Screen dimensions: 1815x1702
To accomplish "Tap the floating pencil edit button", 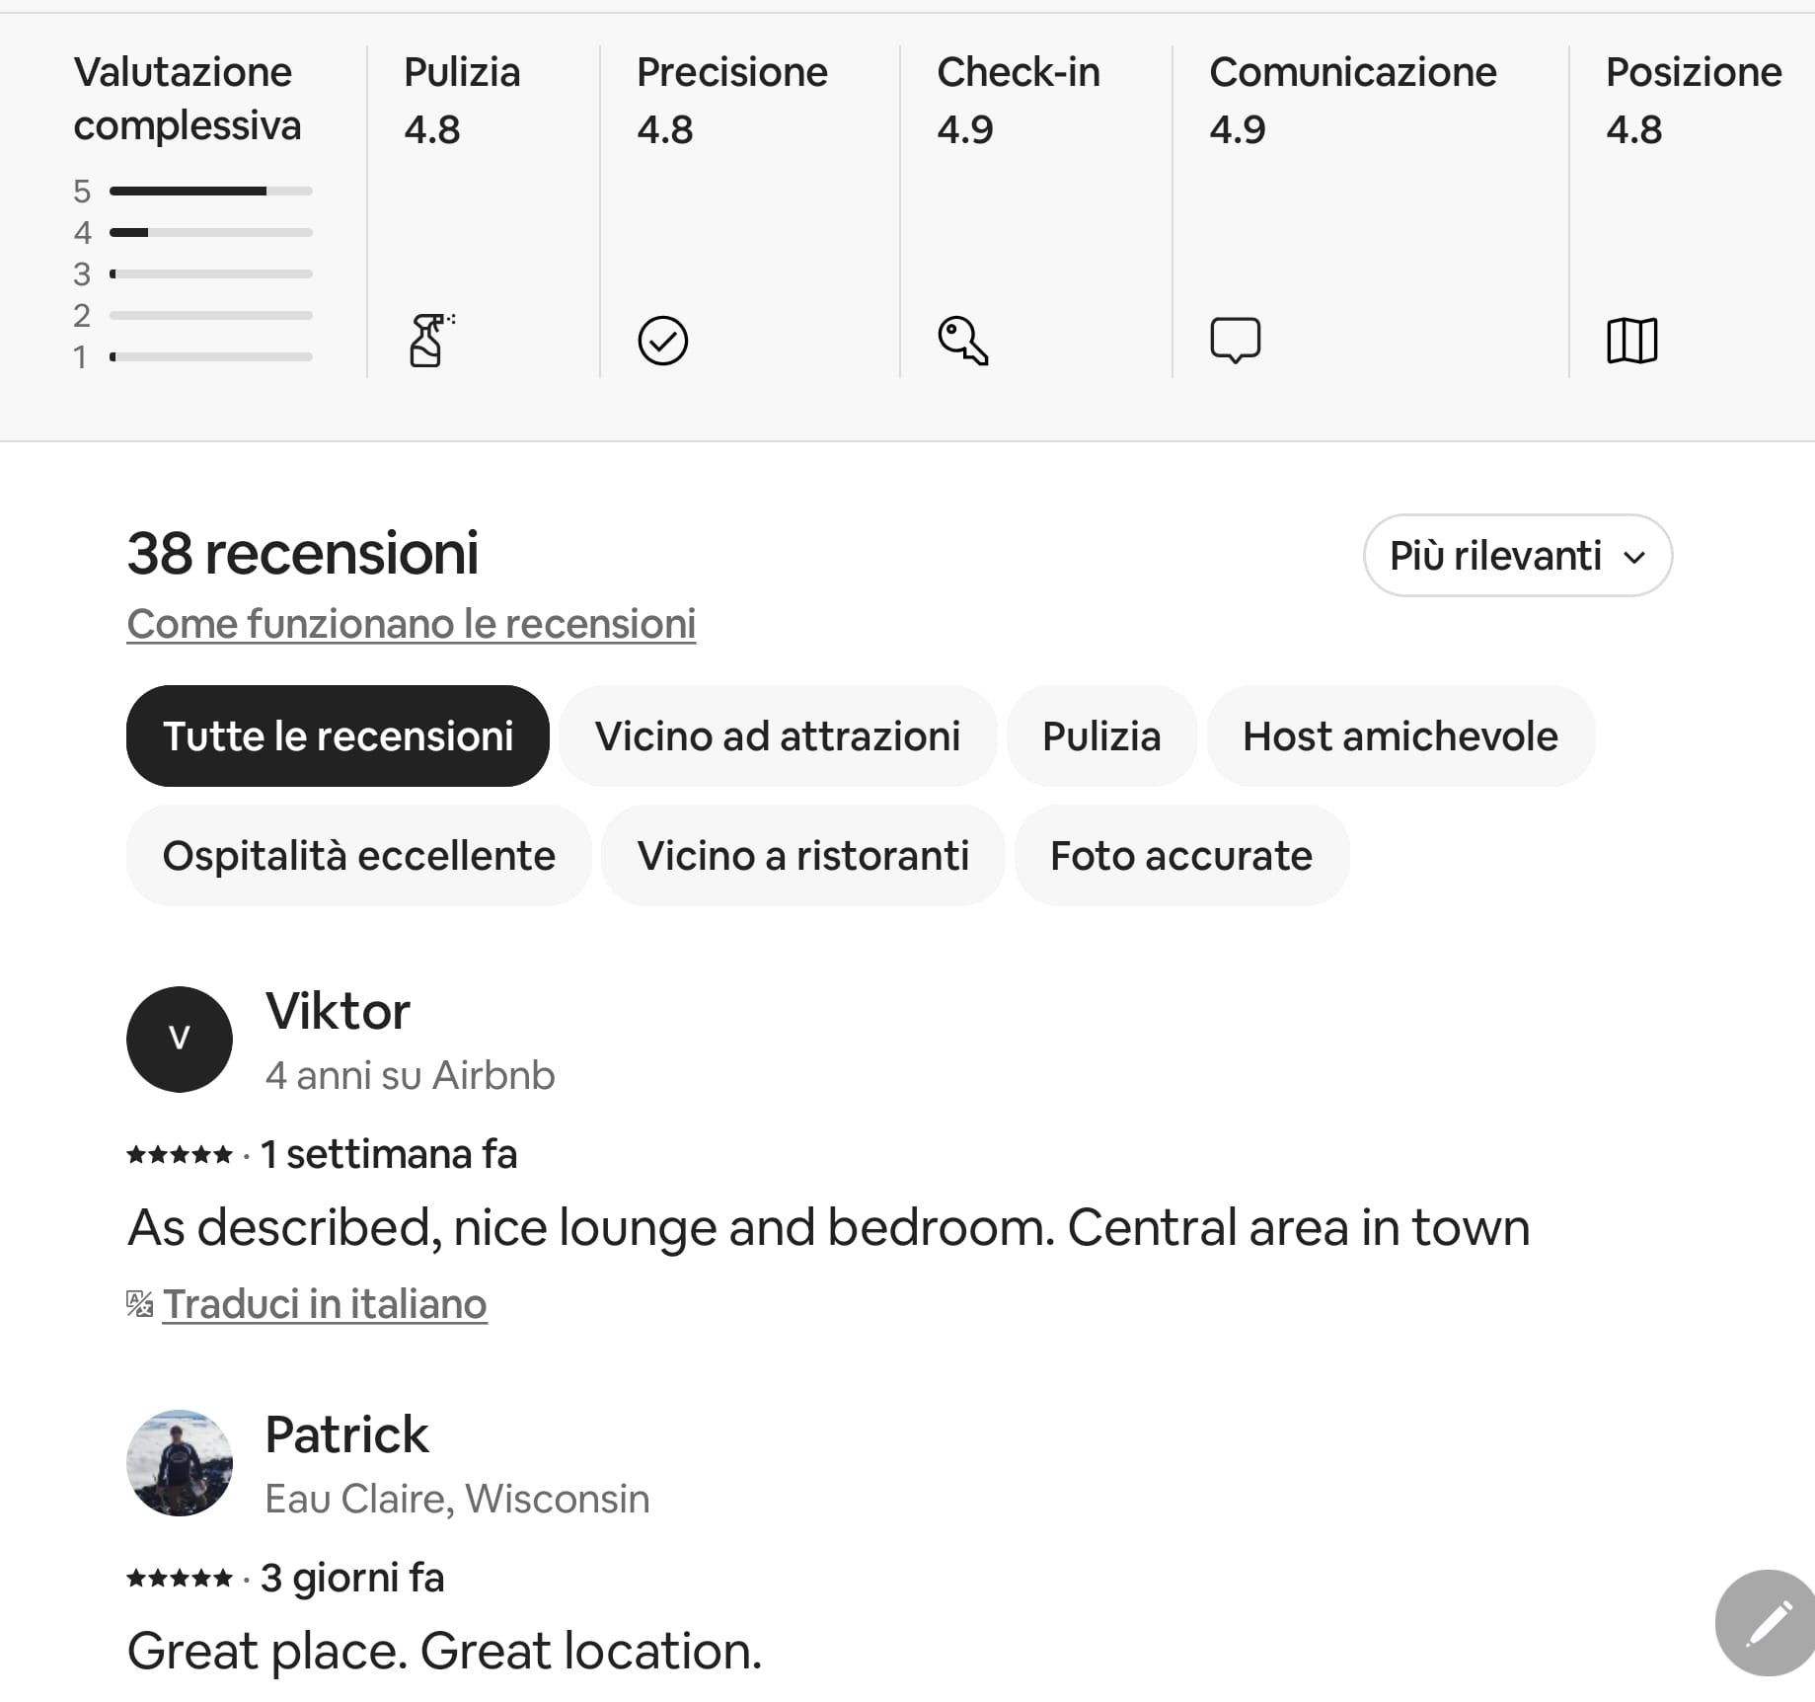I will [1767, 1623].
